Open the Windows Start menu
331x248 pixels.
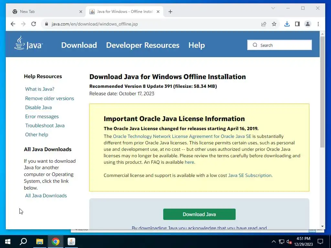(x=8, y=242)
